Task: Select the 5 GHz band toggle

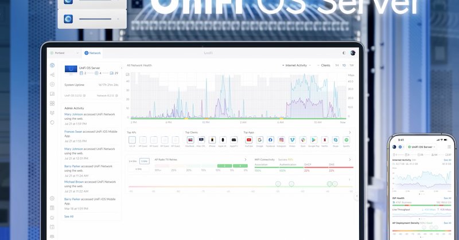Action: click(144, 161)
